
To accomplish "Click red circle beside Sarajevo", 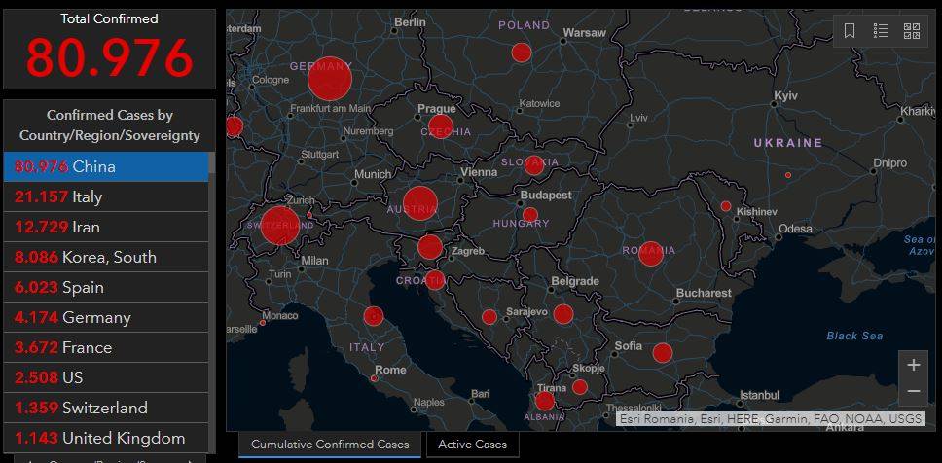I will pos(489,317).
